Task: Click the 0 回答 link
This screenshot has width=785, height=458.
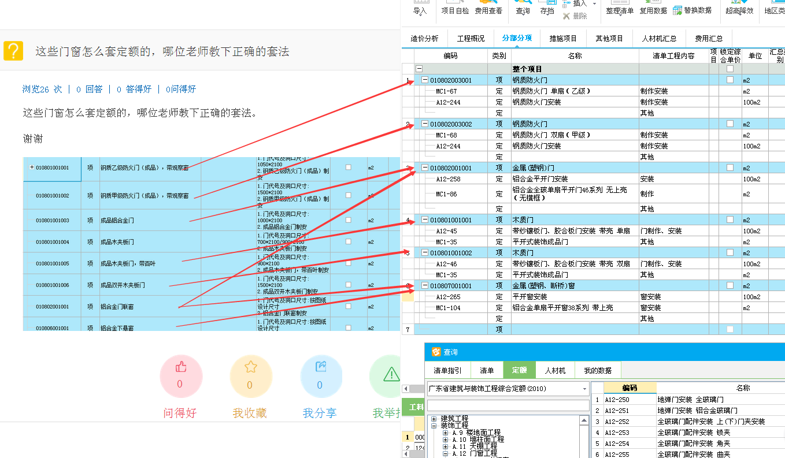Action: tap(89, 89)
